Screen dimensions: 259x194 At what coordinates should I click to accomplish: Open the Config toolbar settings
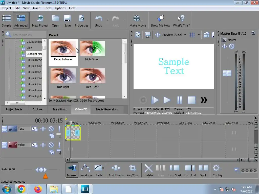217,171
